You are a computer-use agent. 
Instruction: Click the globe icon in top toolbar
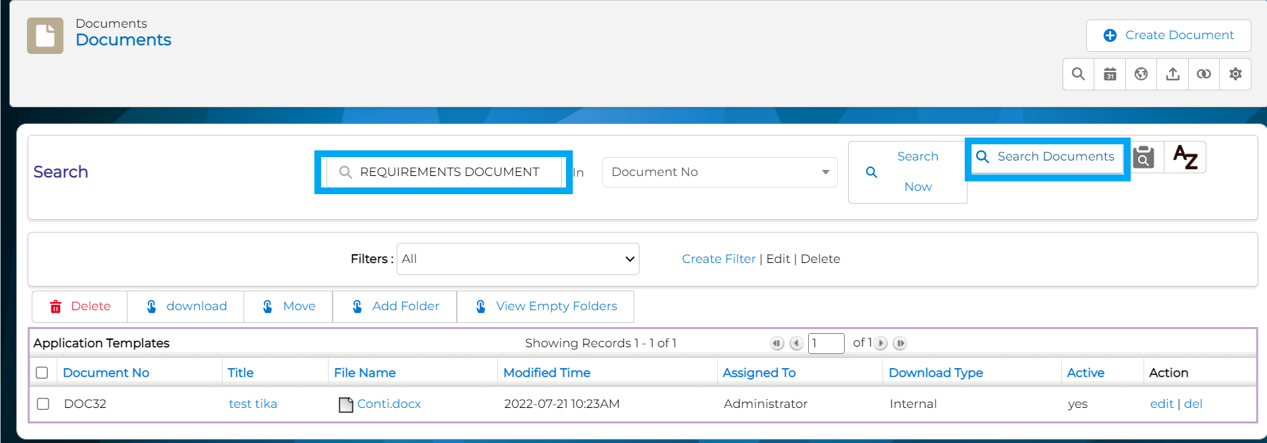click(1141, 74)
